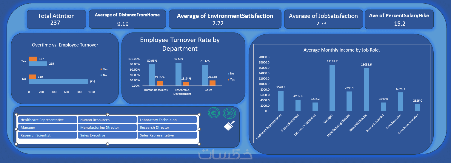Toggle the Human Resources slicer filter
Viewport: 451px width, 163px height.
coord(107,120)
